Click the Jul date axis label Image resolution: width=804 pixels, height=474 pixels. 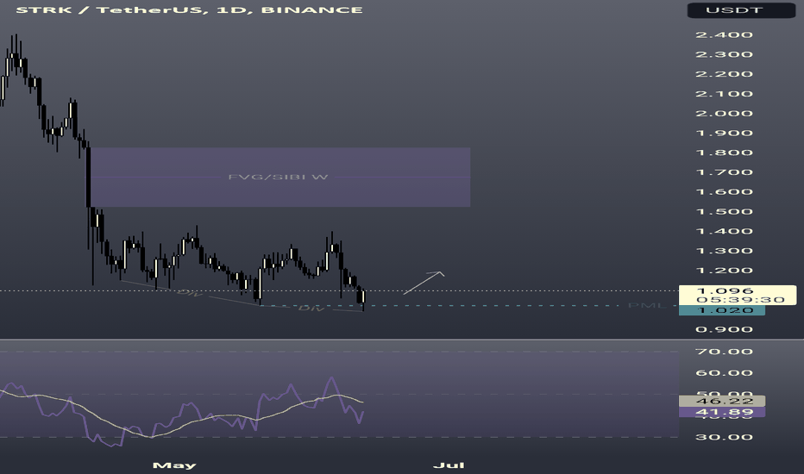[449, 465]
